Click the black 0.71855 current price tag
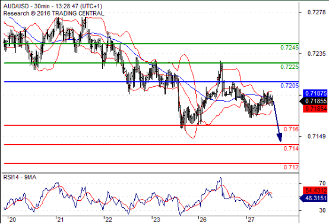Screen dimensions: 329x224 (x=314, y=101)
